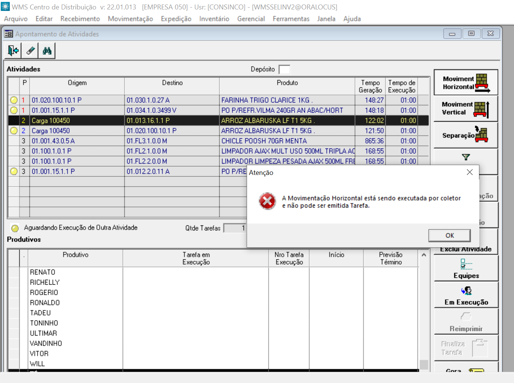Image resolution: width=514 pixels, height=383 pixels.
Task: Select produtivo WILL
Action: [x=37, y=364]
